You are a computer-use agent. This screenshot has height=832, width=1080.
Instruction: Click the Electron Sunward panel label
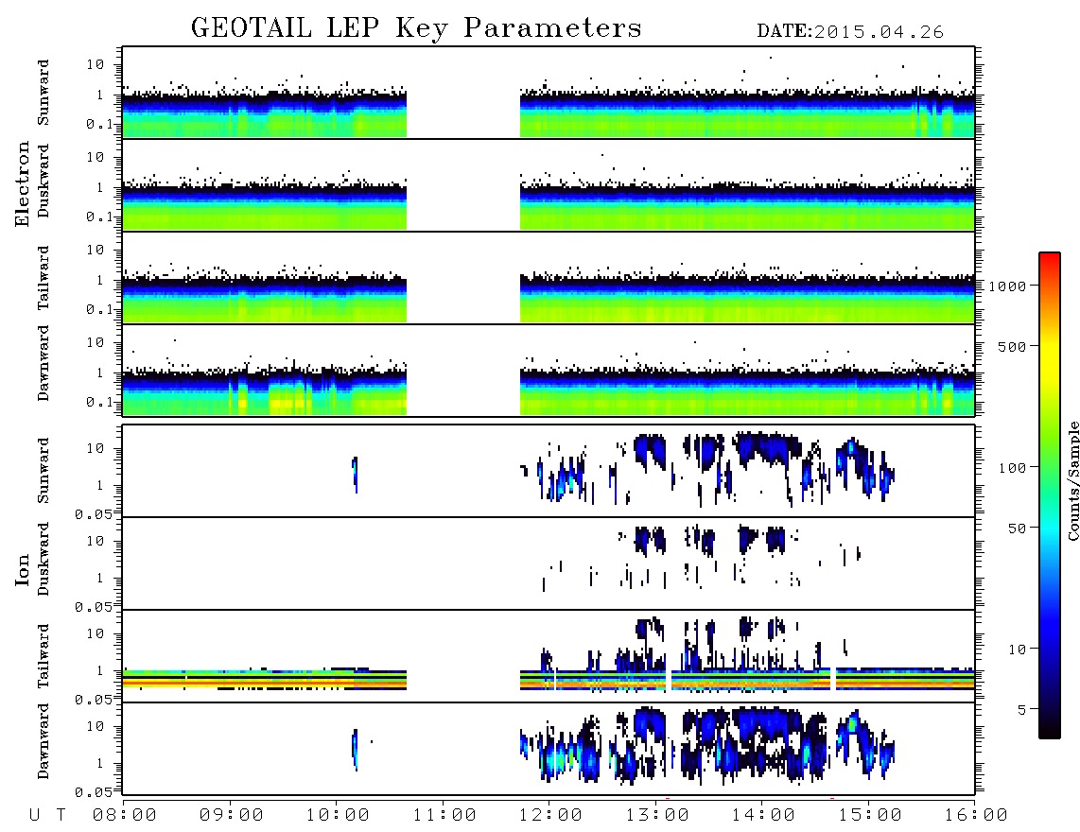pyautogui.click(x=44, y=93)
